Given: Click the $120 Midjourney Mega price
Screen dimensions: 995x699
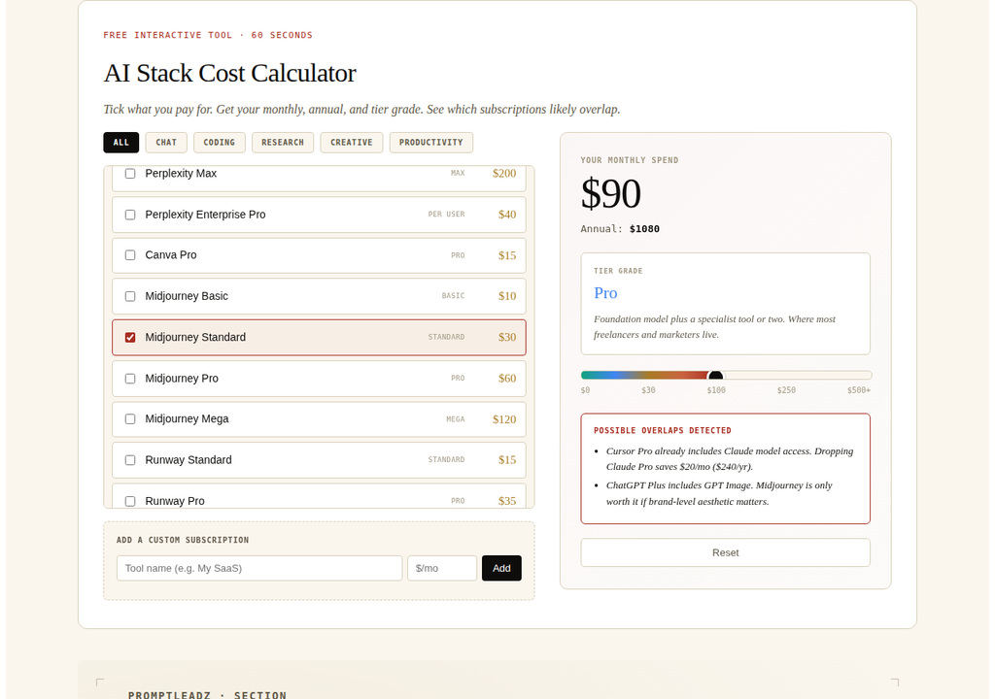Looking at the screenshot, I should pos(504,419).
